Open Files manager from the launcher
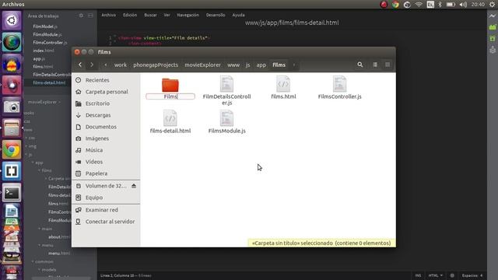This screenshot has width=498, height=280. [12, 128]
